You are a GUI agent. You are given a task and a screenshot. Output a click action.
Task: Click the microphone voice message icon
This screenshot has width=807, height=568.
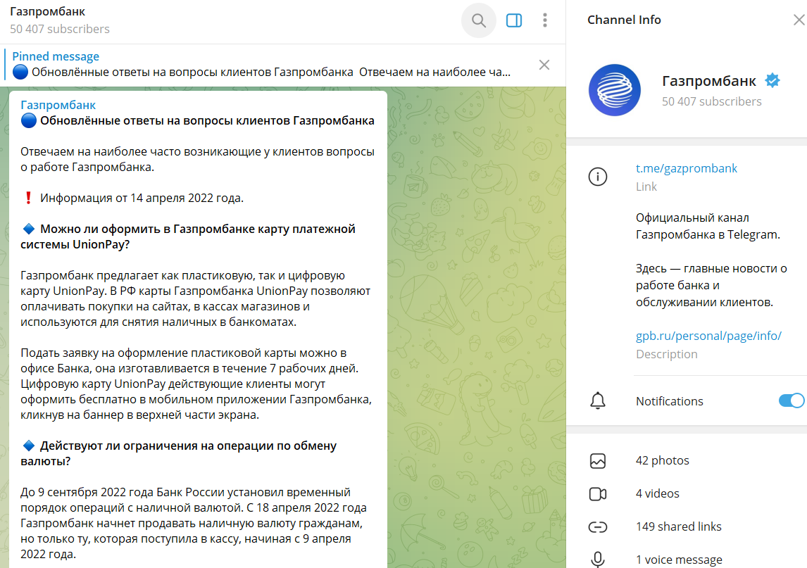598,560
